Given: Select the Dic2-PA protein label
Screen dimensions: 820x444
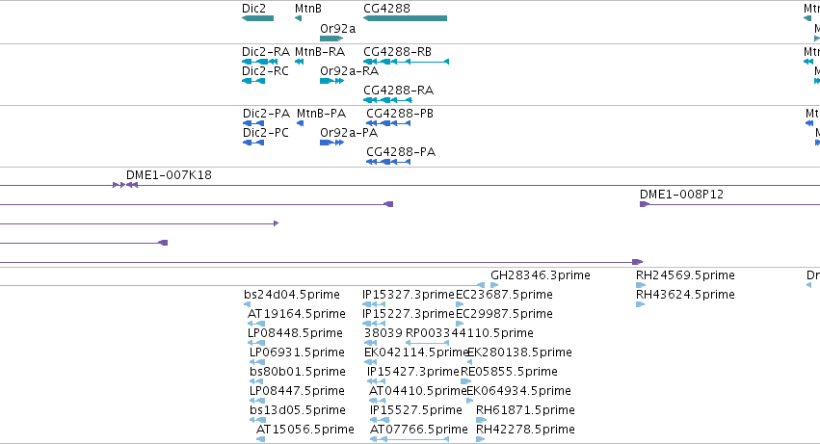Looking at the screenshot, I should point(266,114).
